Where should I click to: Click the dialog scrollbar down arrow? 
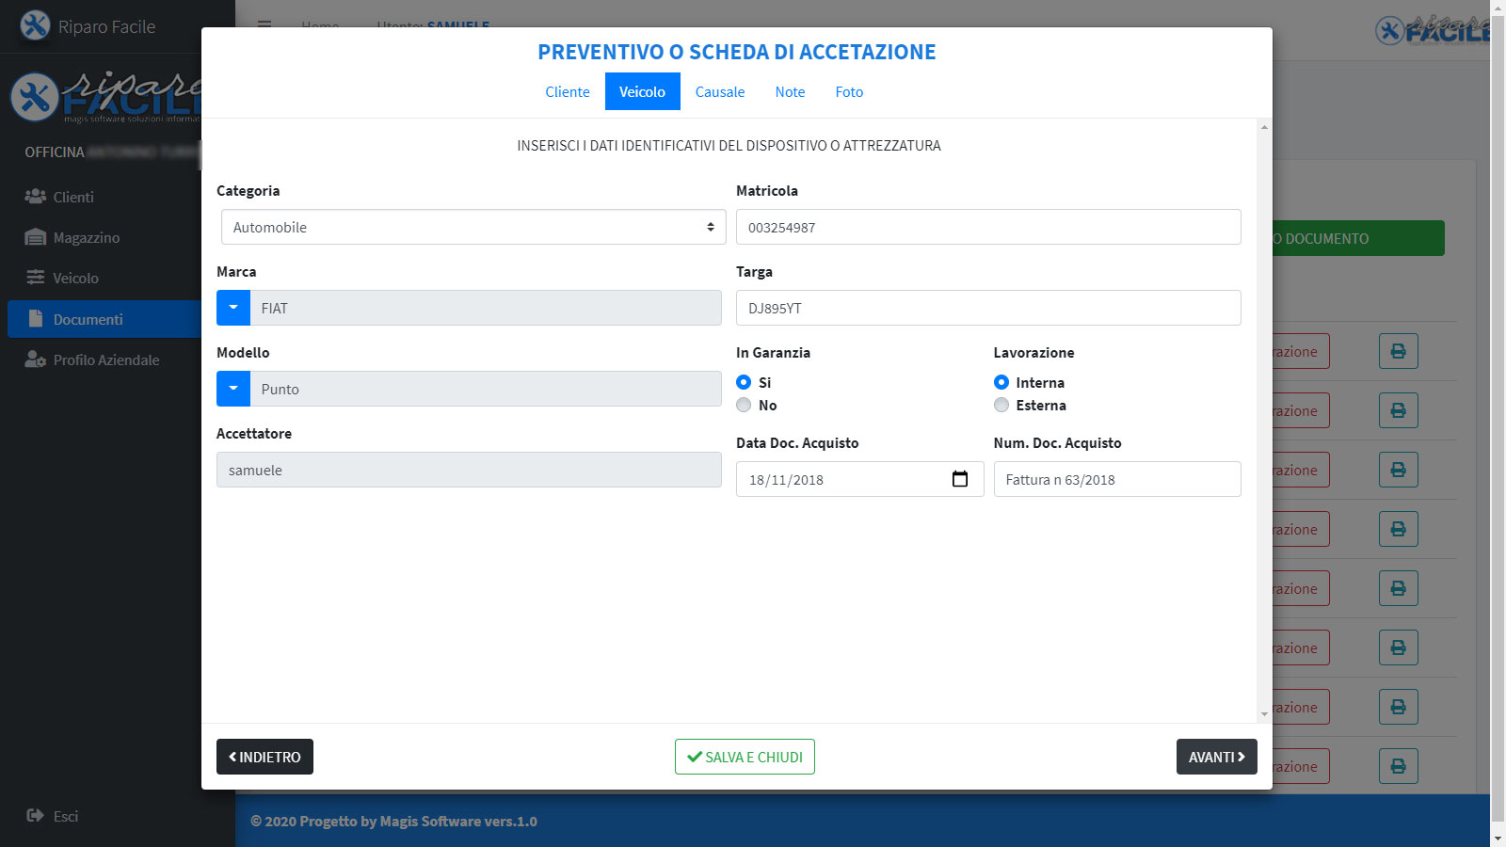[1264, 714]
